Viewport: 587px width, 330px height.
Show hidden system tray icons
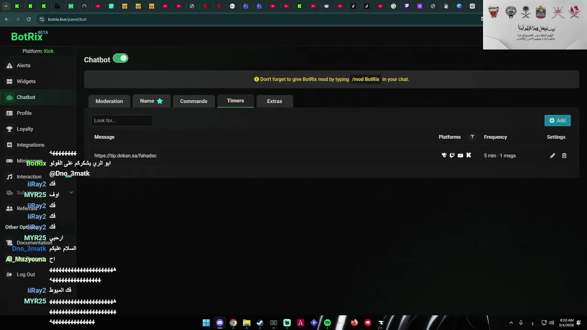(511, 323)
